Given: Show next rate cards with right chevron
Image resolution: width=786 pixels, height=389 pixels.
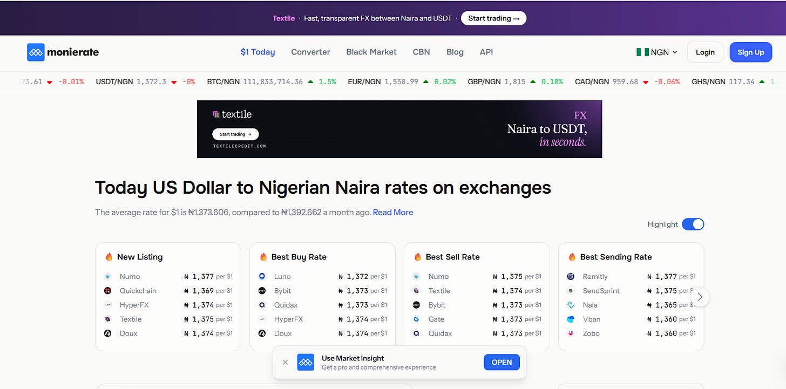Looking at the screenshot, I should pyautogui.click(x=700, y=297).
